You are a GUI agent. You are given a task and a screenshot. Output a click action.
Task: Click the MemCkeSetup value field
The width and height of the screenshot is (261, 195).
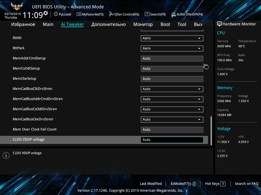172,79
